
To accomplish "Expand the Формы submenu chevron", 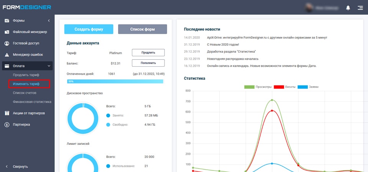I will click(x=49, y=20).
